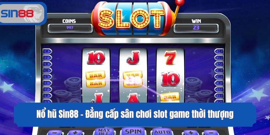Select payline marker 1 on left side
The image size is (270, 135).
tap(47, 83)
